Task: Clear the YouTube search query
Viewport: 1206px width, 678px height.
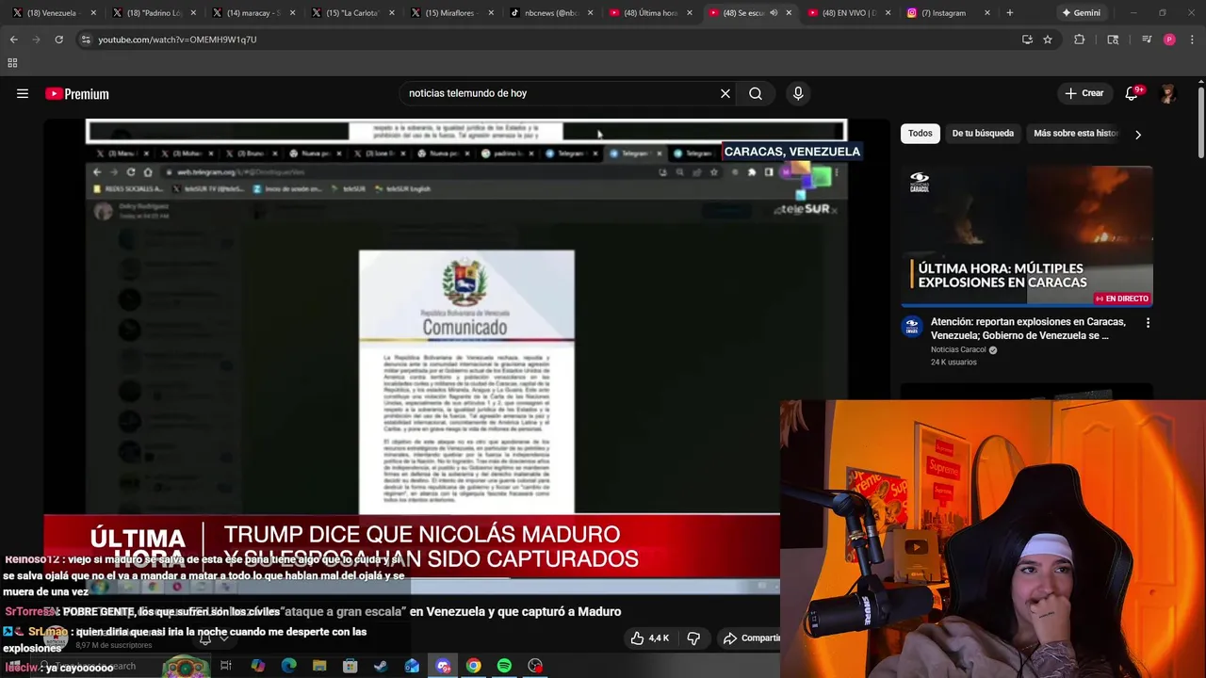Action: click(x=725, y=93)
